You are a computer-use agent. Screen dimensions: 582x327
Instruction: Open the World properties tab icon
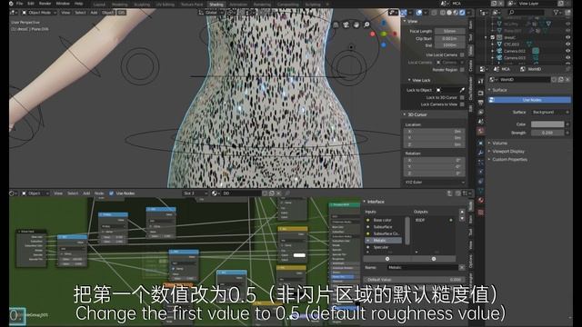(481, 131)
